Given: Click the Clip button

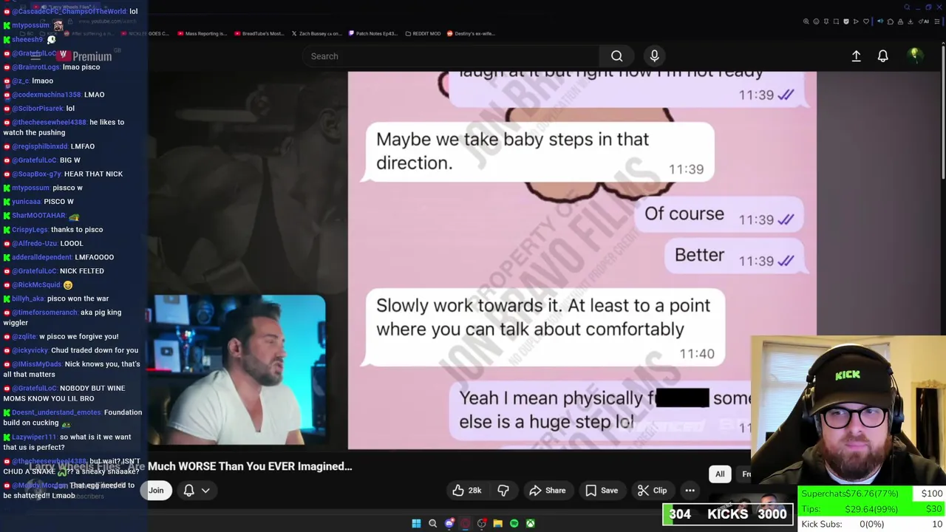Looking at the screenshot, I should tap(652, 491).
